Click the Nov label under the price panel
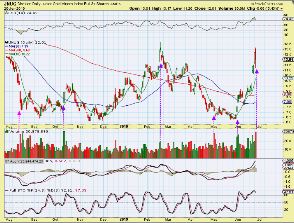Image resolution: width=294 pixels, height=223 pixels. pyautogui.click(x=80, y=127)
